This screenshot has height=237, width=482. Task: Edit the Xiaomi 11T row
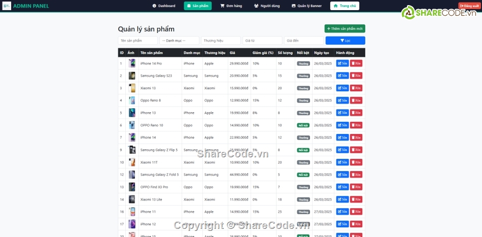[x=342, y=162]
